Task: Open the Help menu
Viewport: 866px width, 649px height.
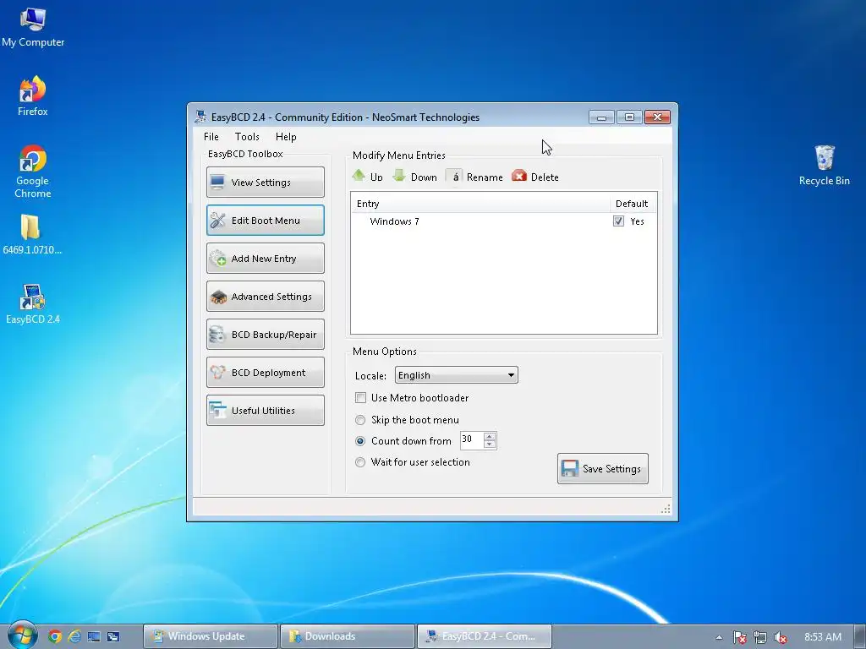Action: (286, 137)
